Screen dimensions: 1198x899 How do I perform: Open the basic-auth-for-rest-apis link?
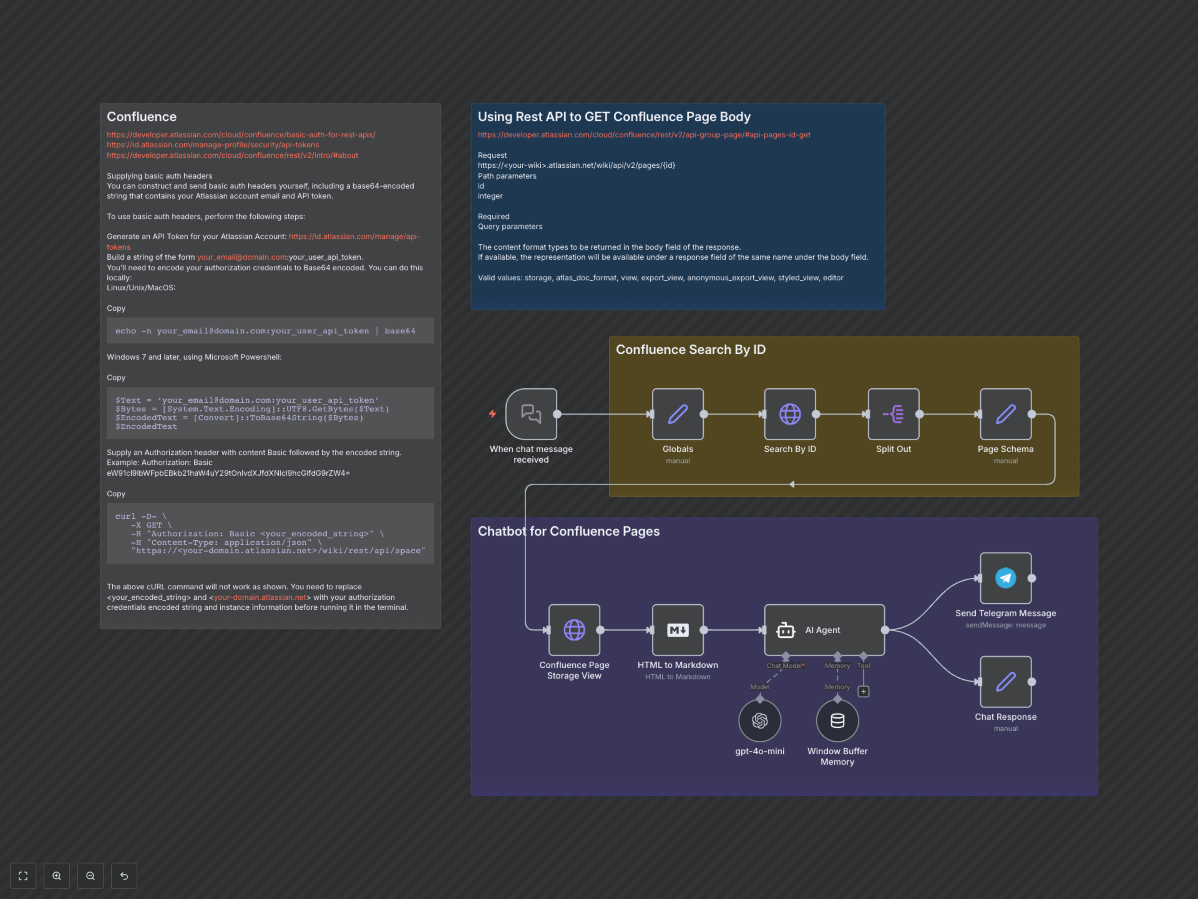241,135
